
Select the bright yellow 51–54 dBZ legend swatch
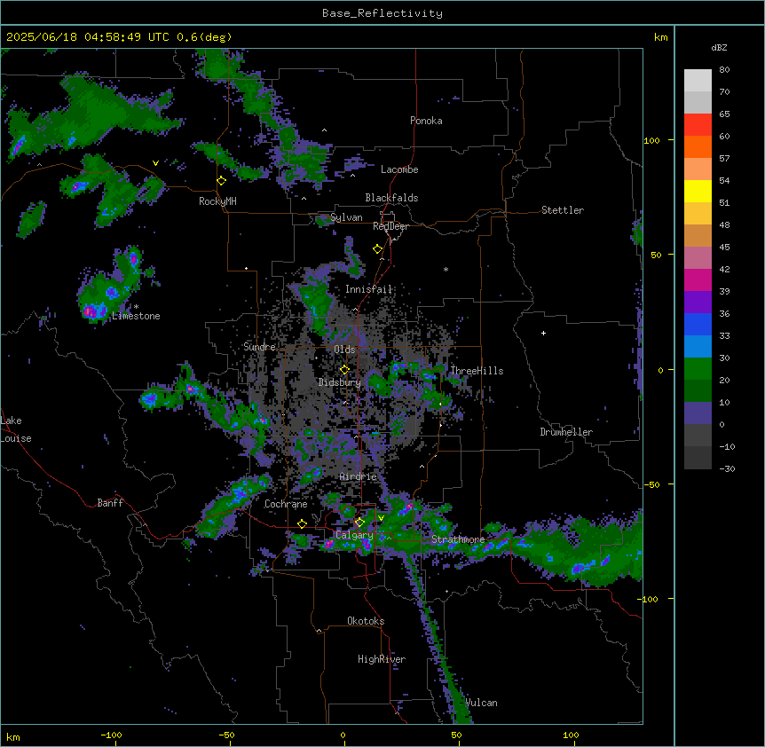coord(698,191)
